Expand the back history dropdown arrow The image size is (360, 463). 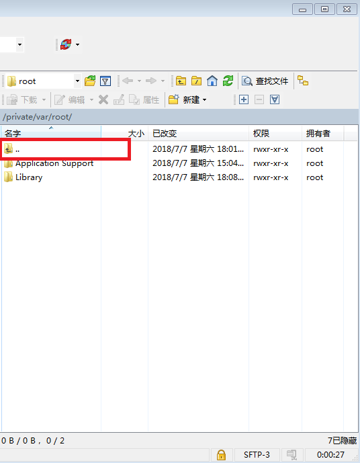(139, 81)
